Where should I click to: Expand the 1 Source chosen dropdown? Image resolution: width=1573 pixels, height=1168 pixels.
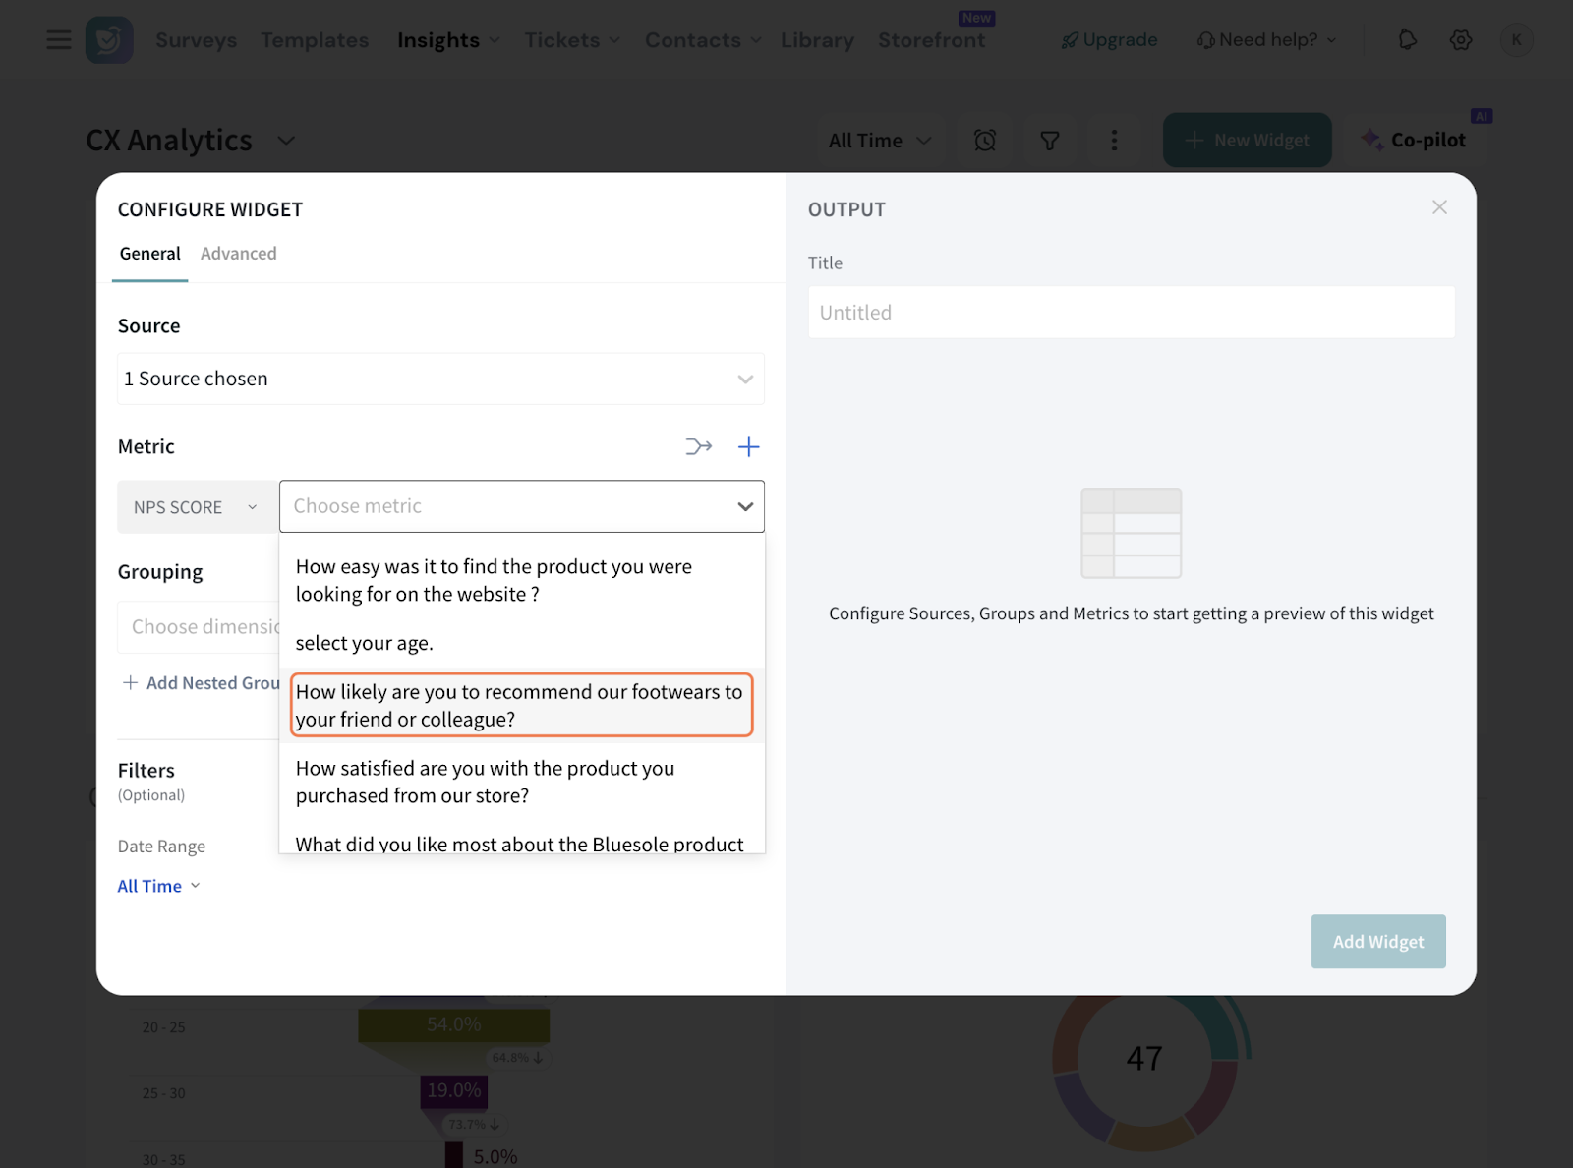440,379
